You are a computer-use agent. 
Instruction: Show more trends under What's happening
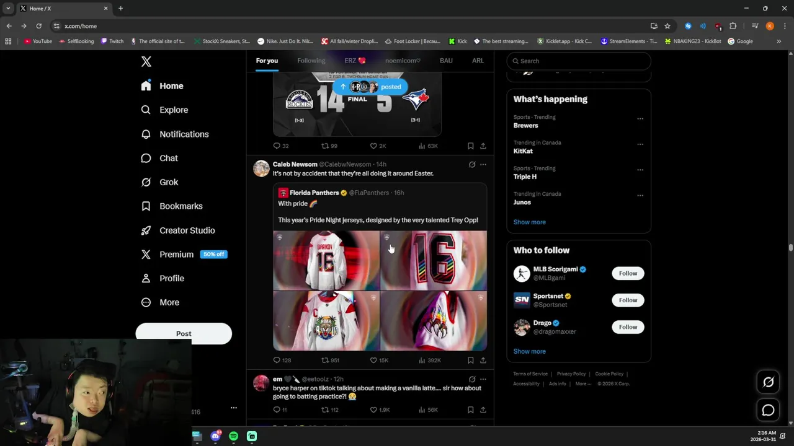[529, 222]
